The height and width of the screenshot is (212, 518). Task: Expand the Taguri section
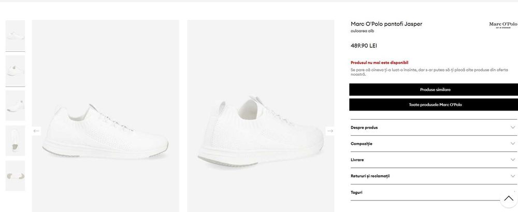point(425,192)
